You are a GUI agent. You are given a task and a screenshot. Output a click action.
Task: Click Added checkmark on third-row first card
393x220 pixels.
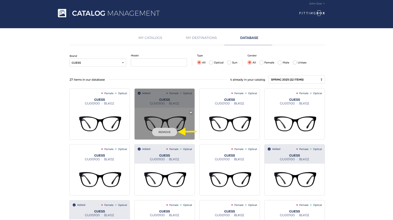coord(74,205)
